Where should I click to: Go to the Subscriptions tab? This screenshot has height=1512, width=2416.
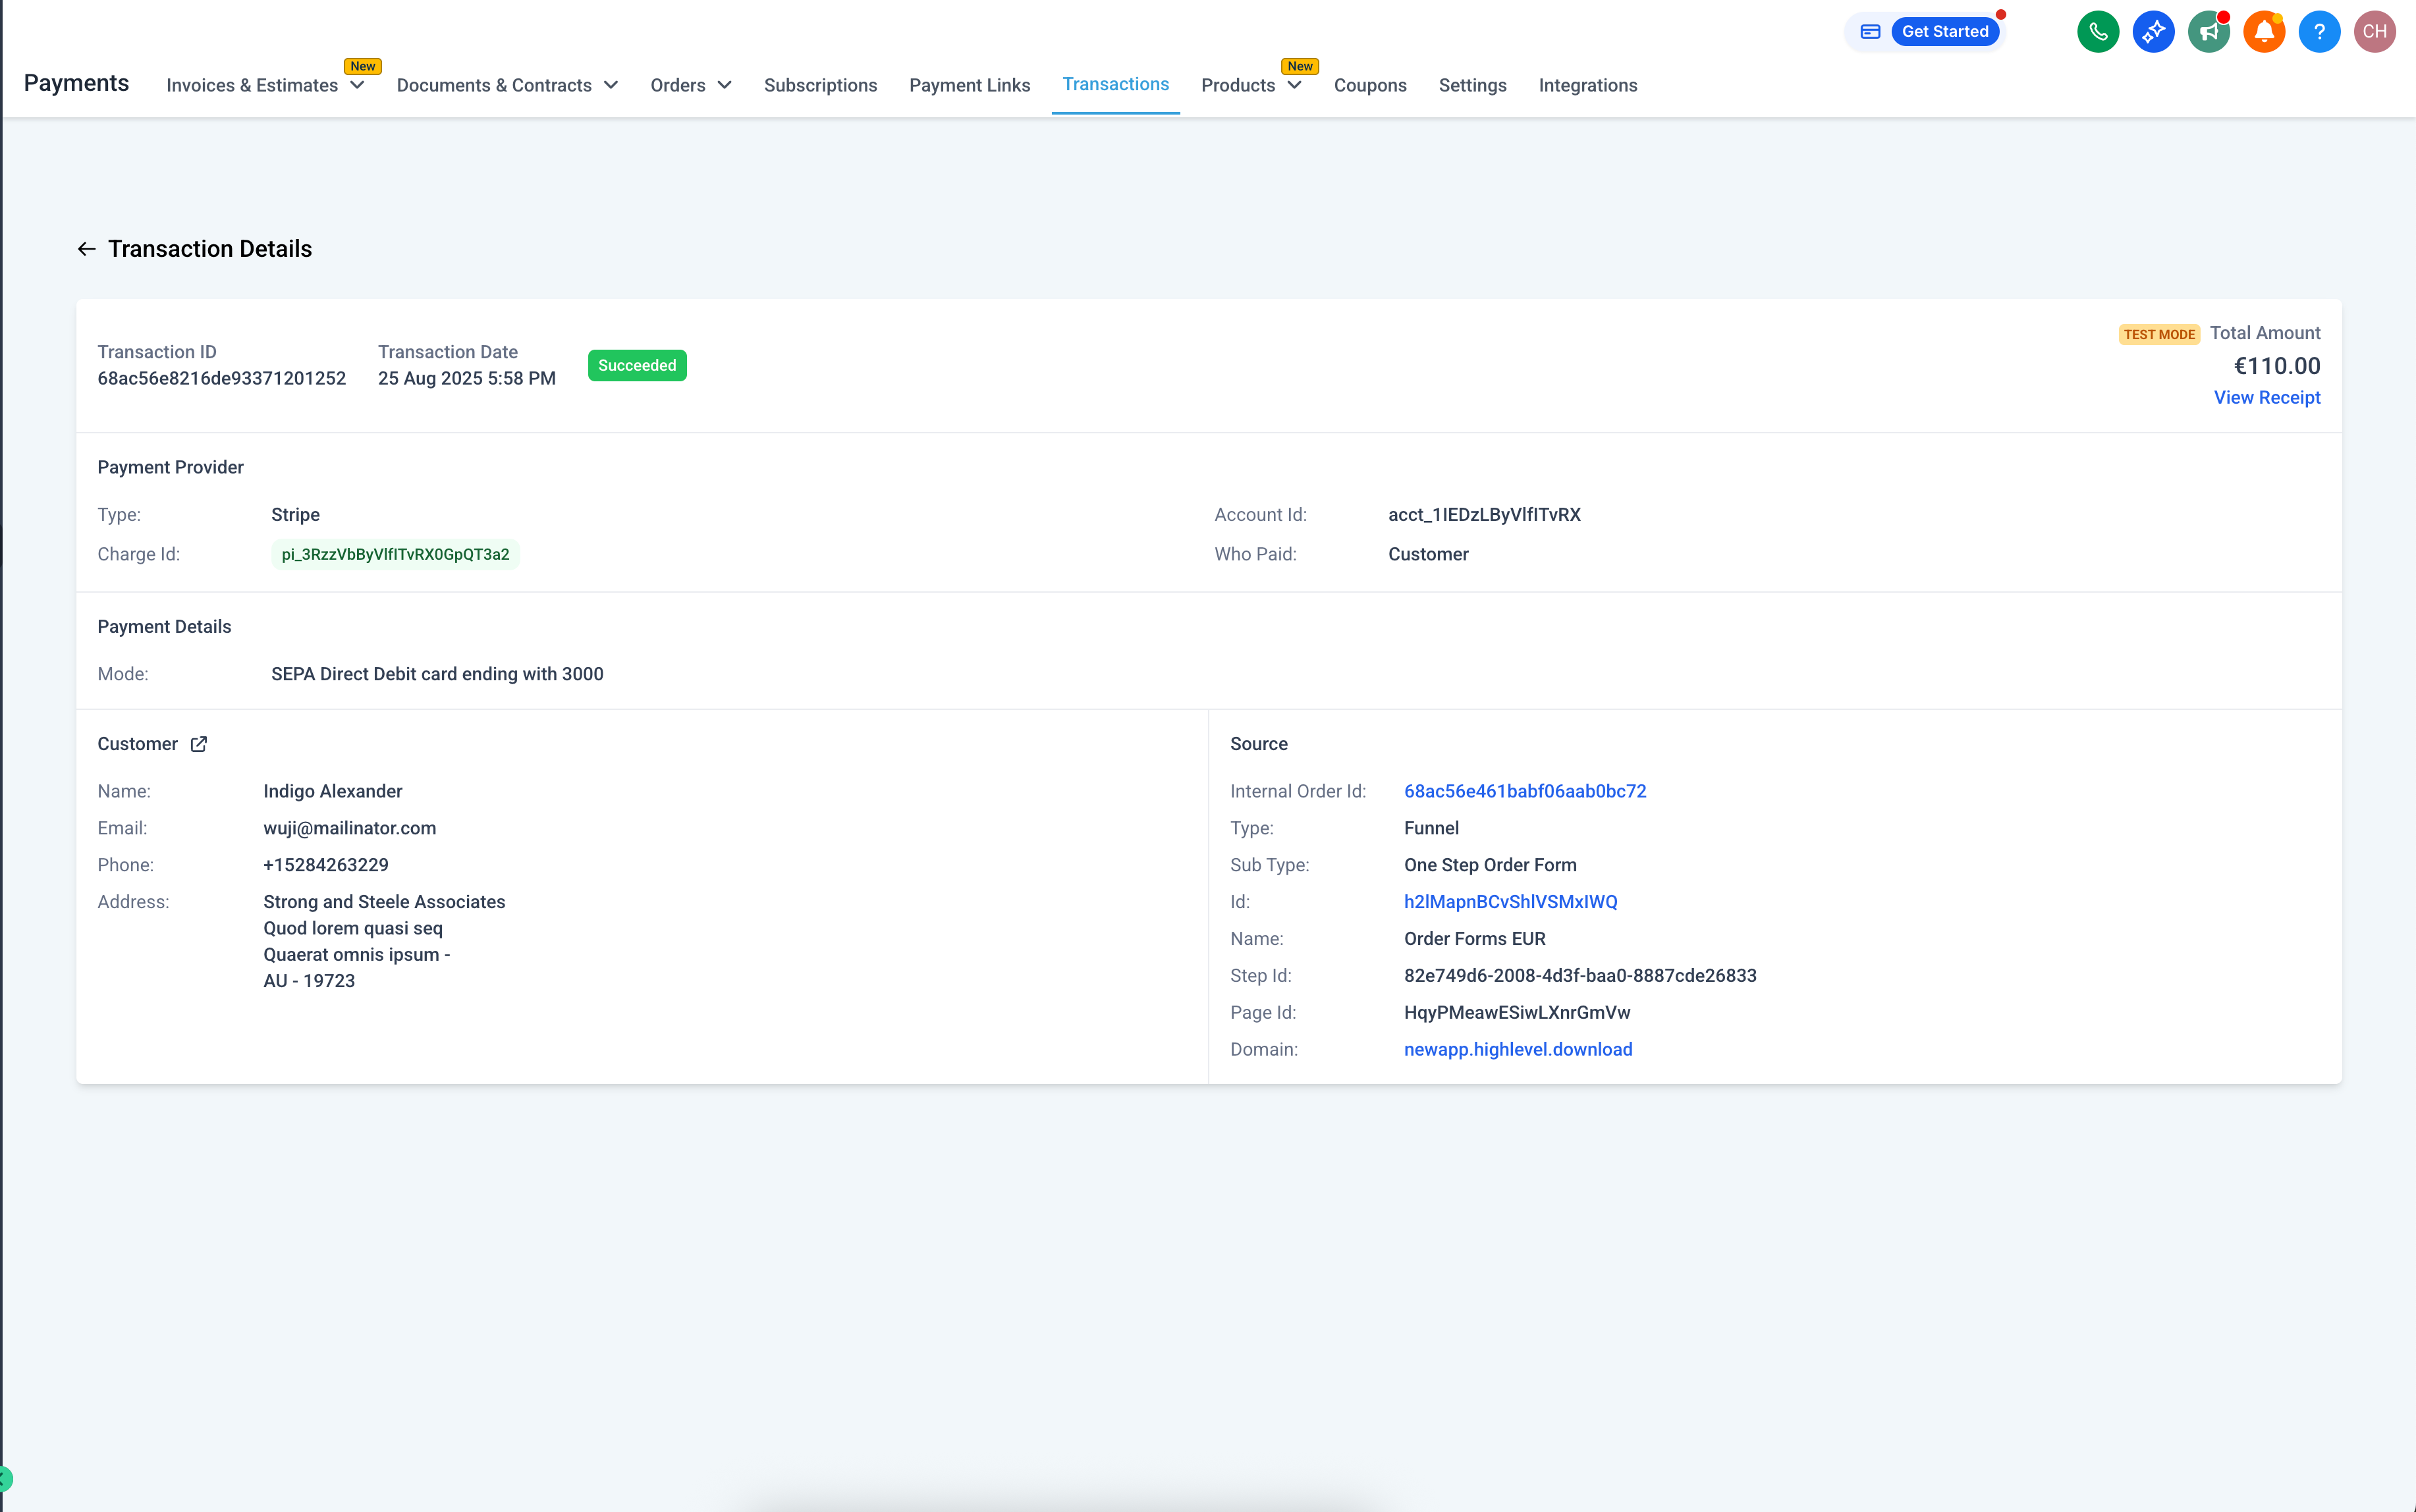click(x=820, y=85)
